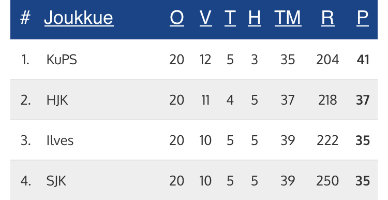
Task: Sort standings by O column
Action: pos(177,18)
